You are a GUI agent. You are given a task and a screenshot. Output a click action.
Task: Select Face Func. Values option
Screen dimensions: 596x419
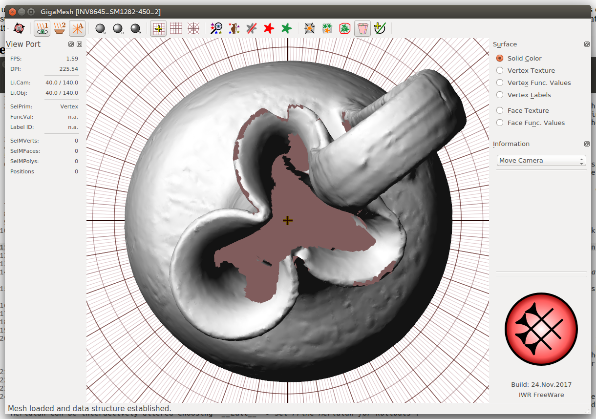(530, 123)
